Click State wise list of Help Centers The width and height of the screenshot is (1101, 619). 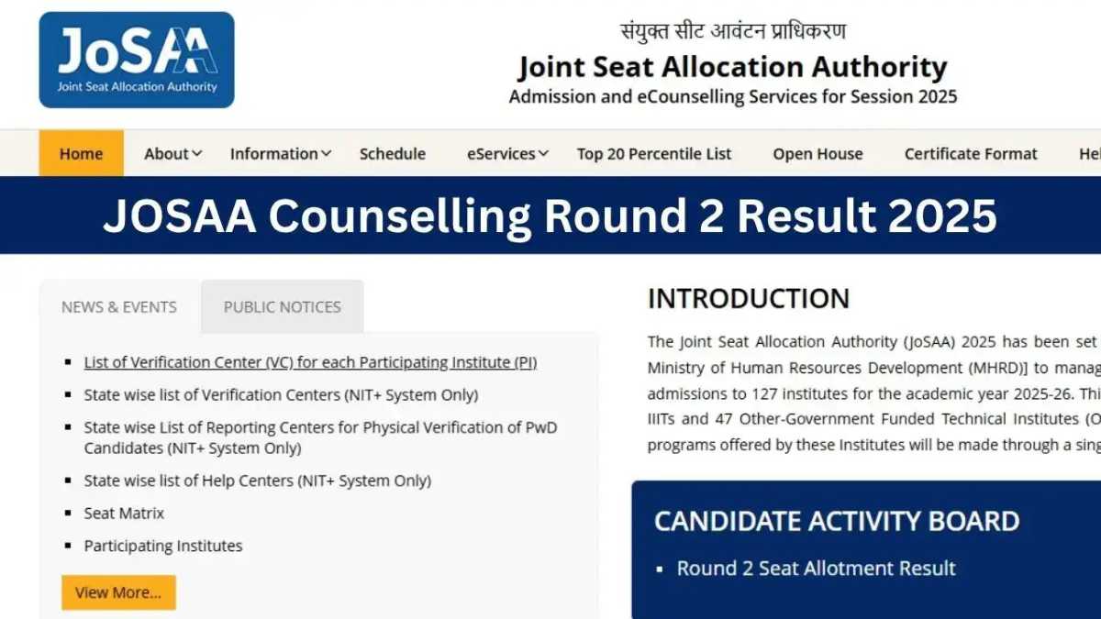[257, 480]
